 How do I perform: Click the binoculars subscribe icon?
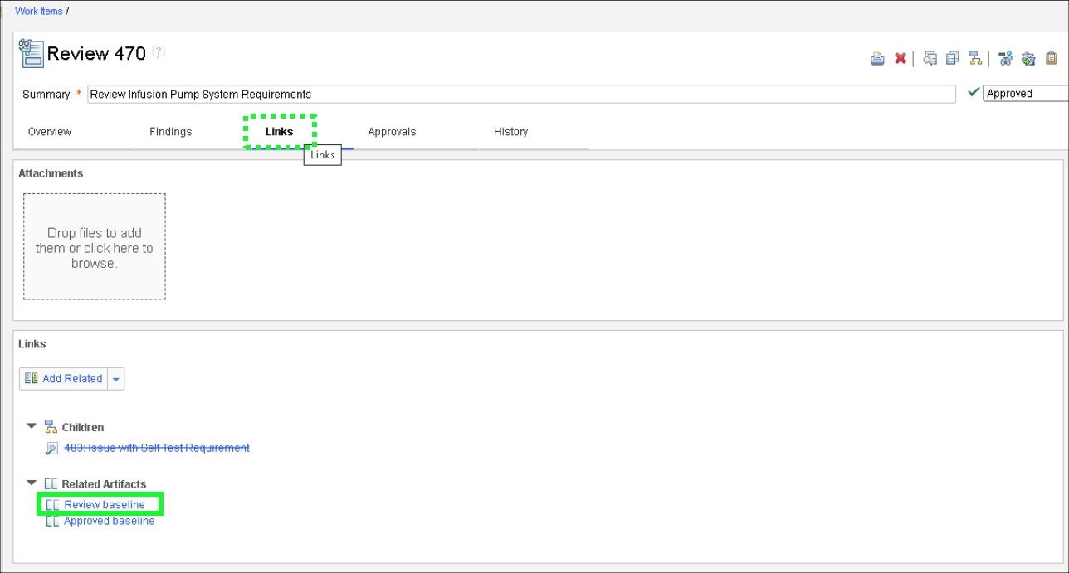point(1006,59)
